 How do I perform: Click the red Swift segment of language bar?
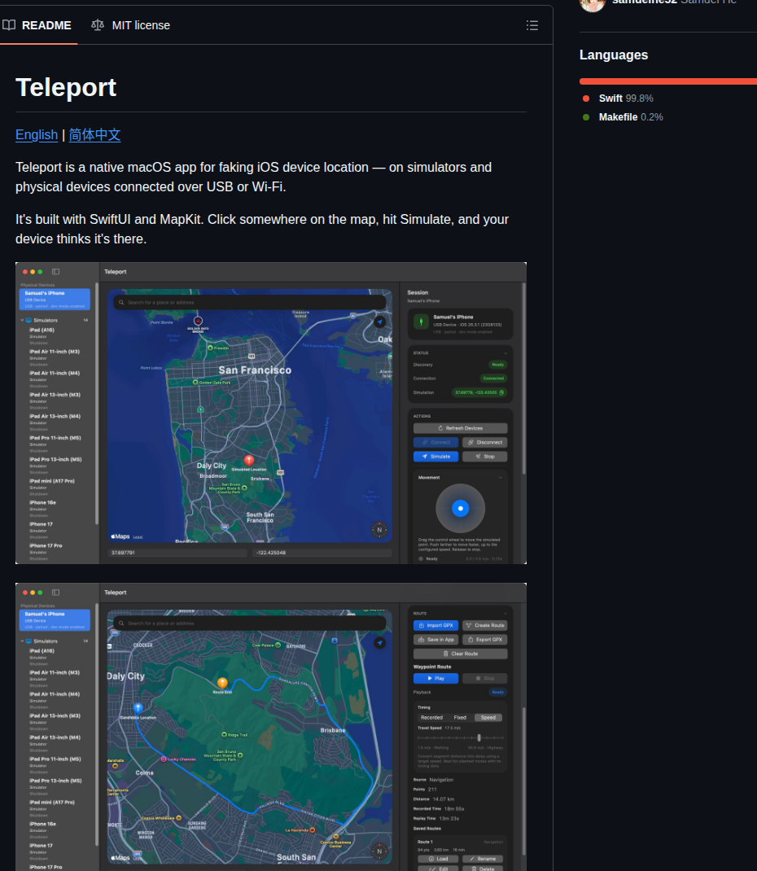click(x=667, y=81)
